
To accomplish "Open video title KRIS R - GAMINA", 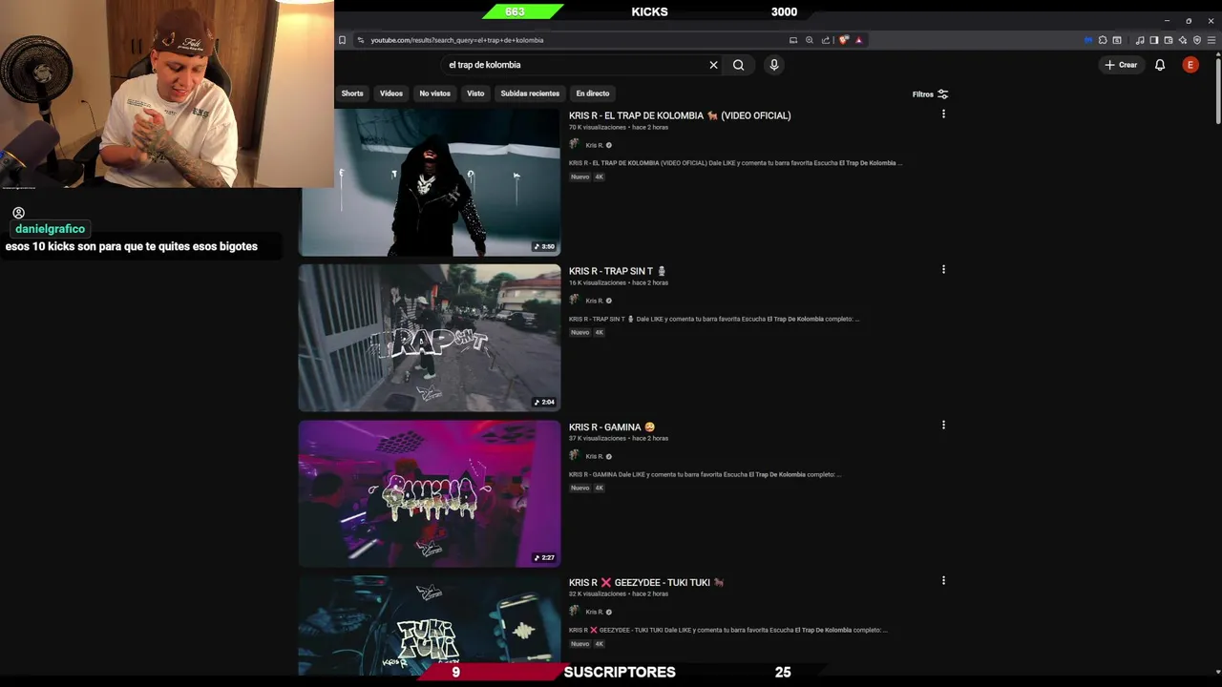I will tap(612, 427).
